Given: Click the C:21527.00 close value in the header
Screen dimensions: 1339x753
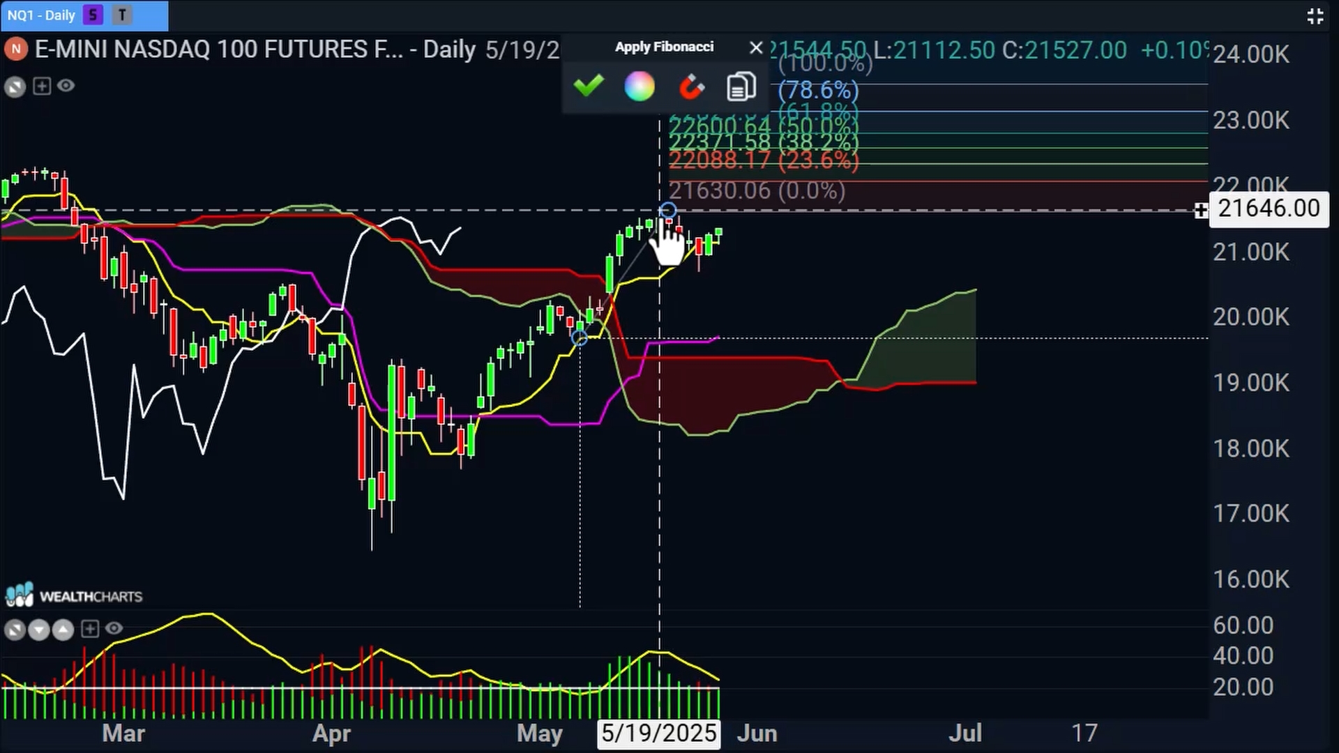Looking at the screenshot, I should pyautogui.click(x=1064, y=50).
